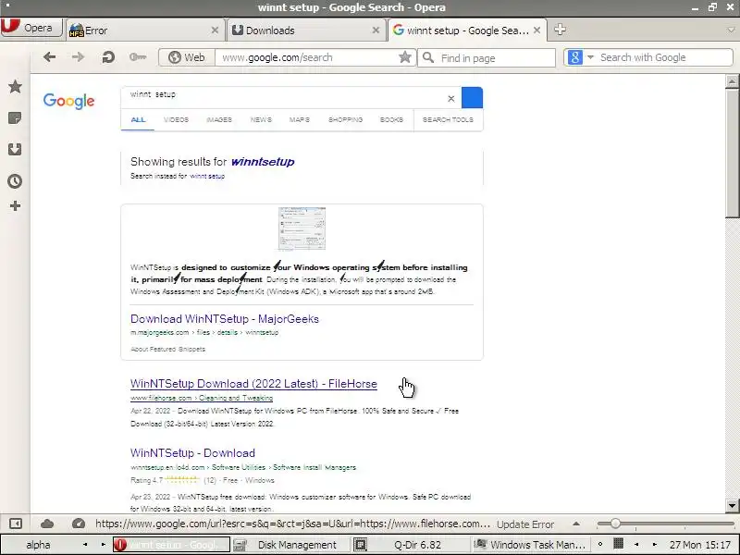Open the Opera main menu button
740x555 pixels.
click(31, 28)
